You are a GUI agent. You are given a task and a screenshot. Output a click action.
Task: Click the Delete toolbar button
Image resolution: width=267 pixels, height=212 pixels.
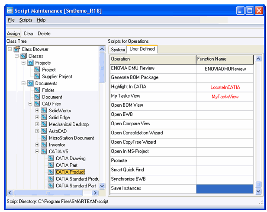coord(44,34)
